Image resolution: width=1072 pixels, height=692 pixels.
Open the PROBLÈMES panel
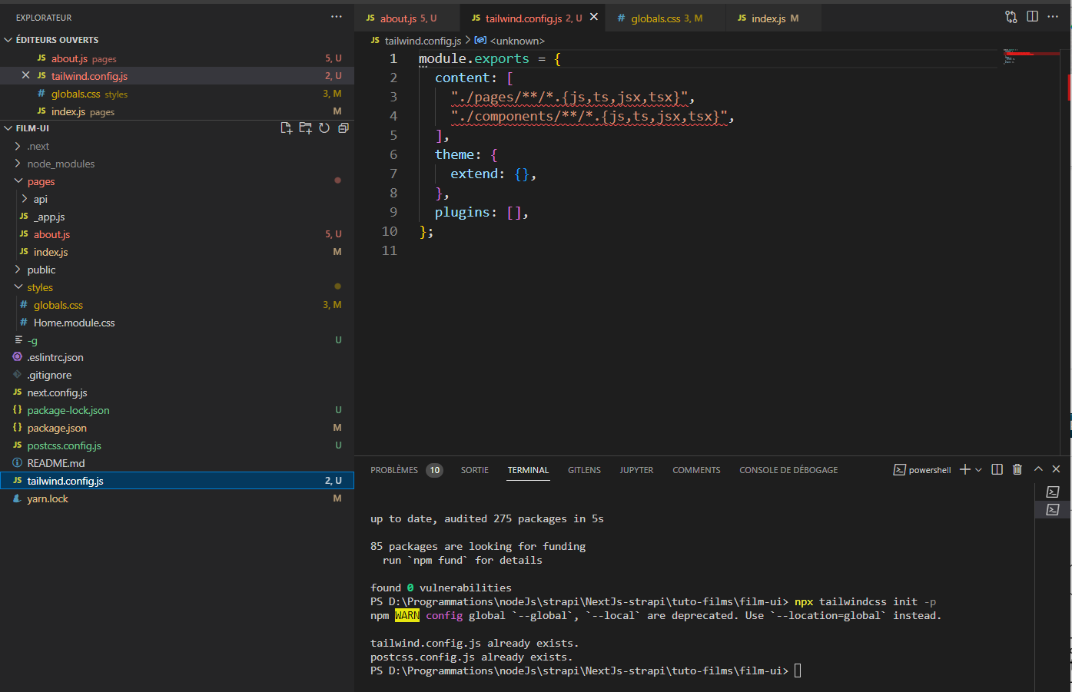click(x=394, y=469)
